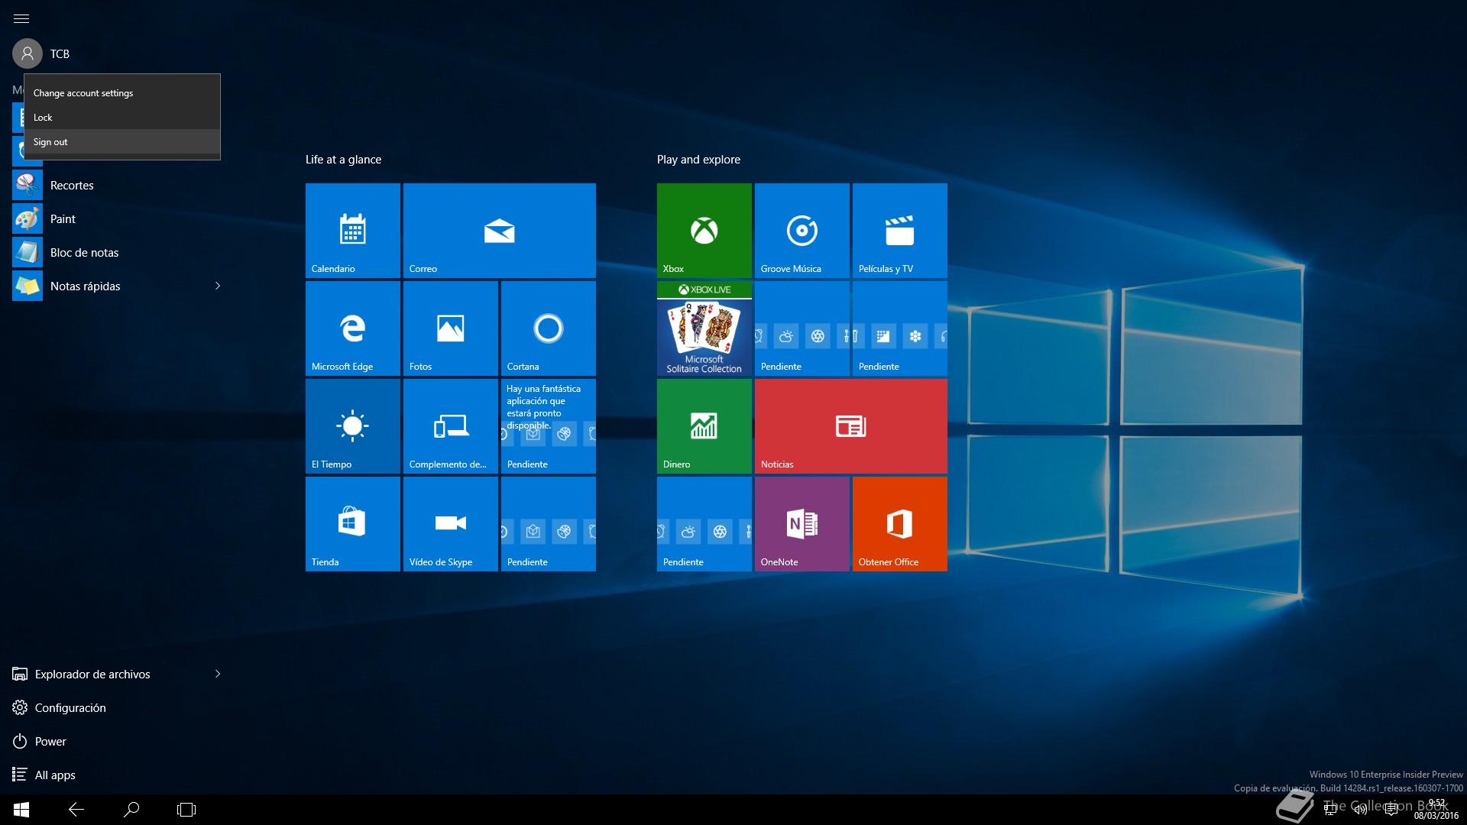Open the Dinero tile
The height and width of the screenshot is (825, 1467).
point(704,425)
